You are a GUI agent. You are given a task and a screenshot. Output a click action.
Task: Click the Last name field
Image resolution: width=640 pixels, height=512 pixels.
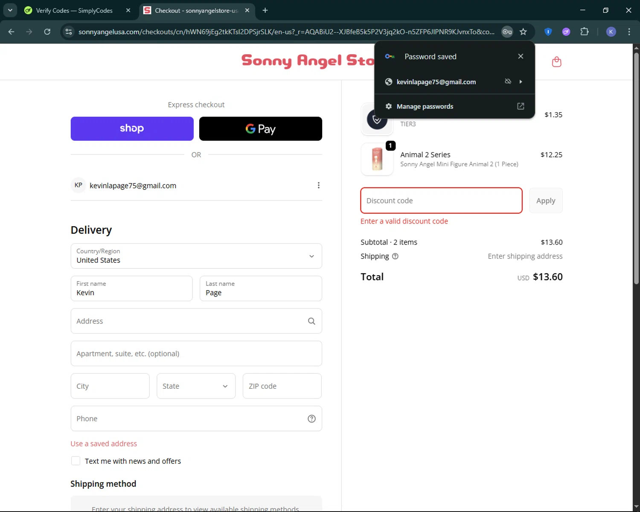click(x=261, y=288)
